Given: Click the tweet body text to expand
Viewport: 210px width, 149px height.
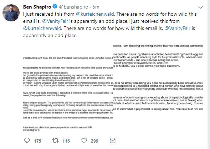Looking at the screenshot, I should (x=110, y=25).
